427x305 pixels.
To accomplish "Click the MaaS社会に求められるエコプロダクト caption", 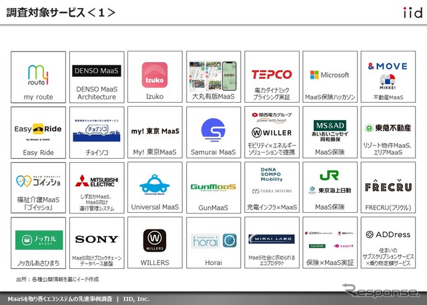I will tap(272, 260).
